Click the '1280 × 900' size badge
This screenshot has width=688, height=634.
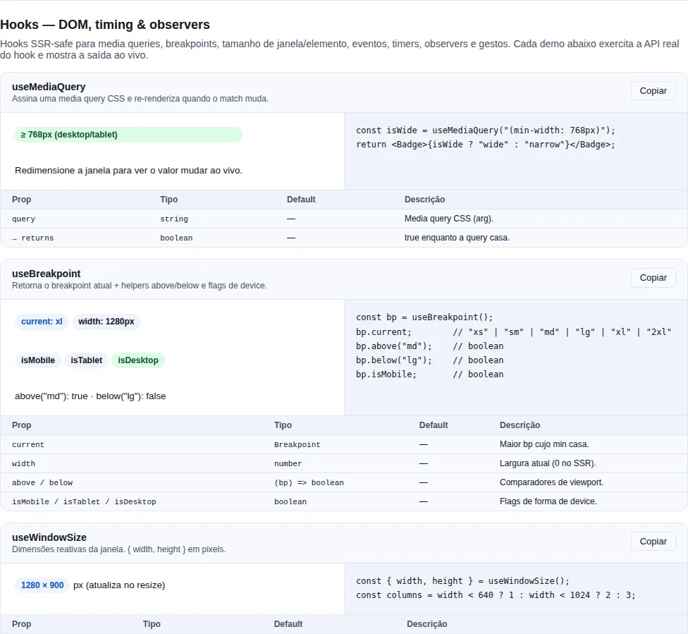pos(42,585)
